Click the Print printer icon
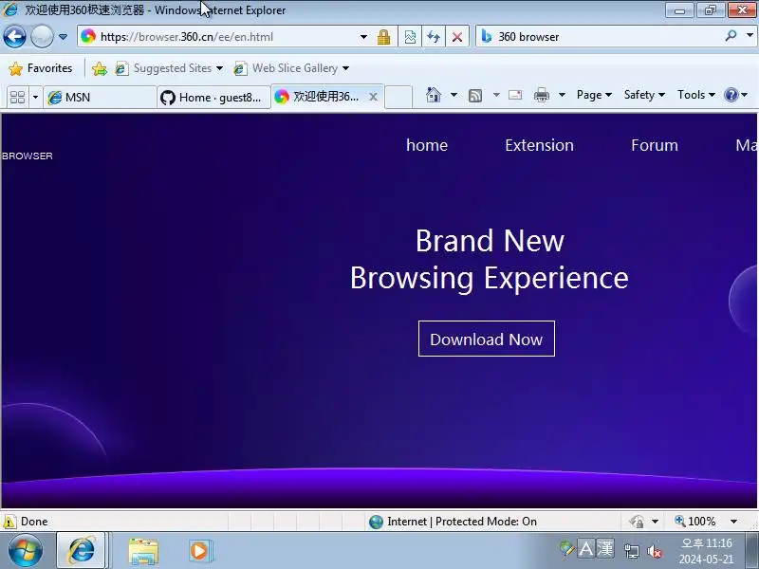This screenshot has height=569, width=759. point(542,95)
